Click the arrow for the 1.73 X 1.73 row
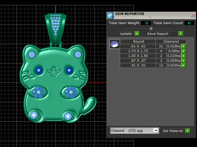 click(x=183, y=51)
